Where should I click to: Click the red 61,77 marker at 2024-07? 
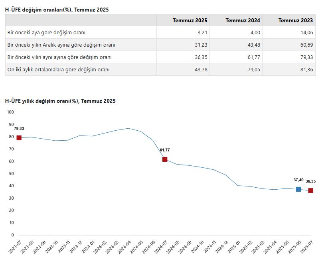(x=165, y=159)
